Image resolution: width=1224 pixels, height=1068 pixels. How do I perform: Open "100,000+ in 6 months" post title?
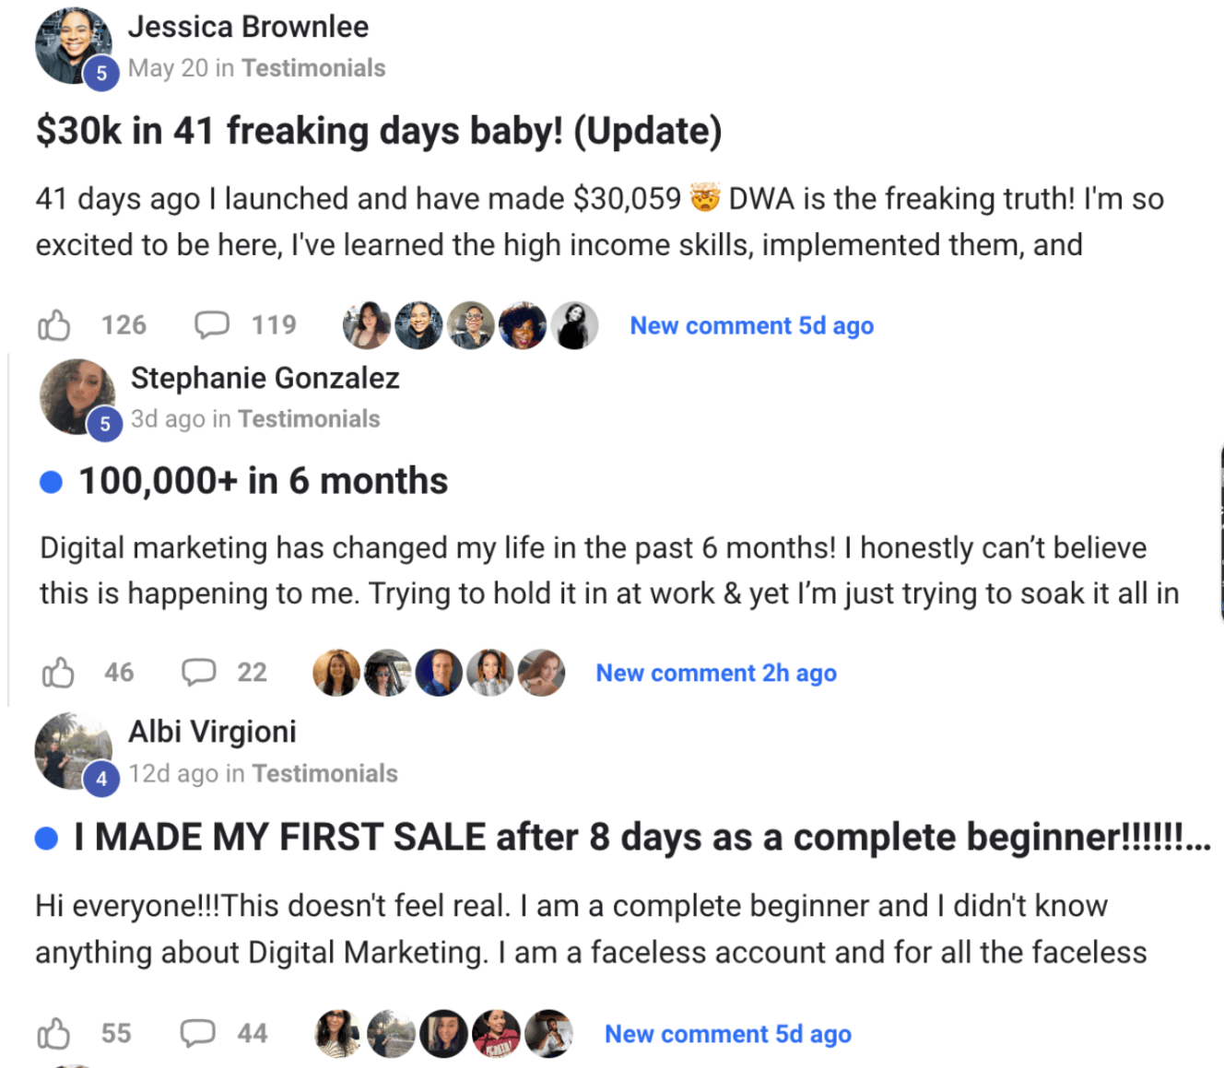click(263, 481)
